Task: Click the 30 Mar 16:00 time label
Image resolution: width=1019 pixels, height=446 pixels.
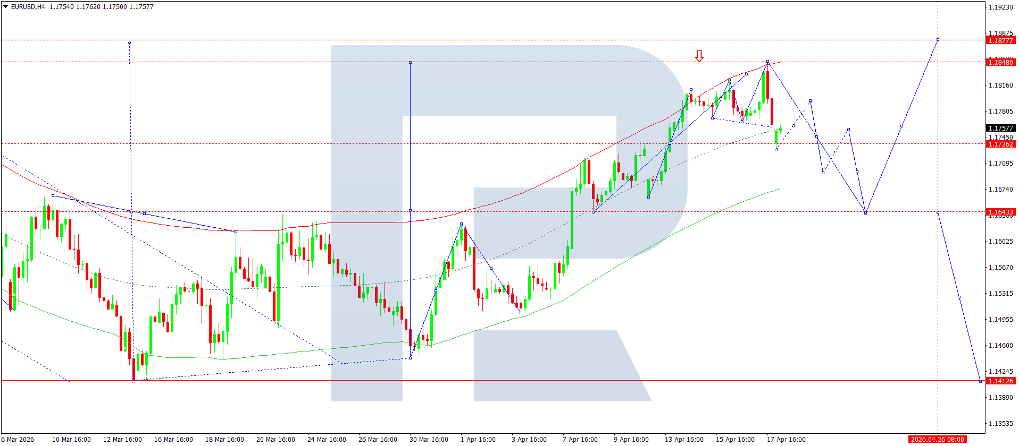Action: click(429, 439)
